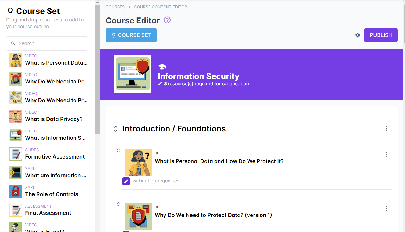Reorder What is Personal Data item arrows
The height and width of the screenshot is (232, 405).
point(118,150)
